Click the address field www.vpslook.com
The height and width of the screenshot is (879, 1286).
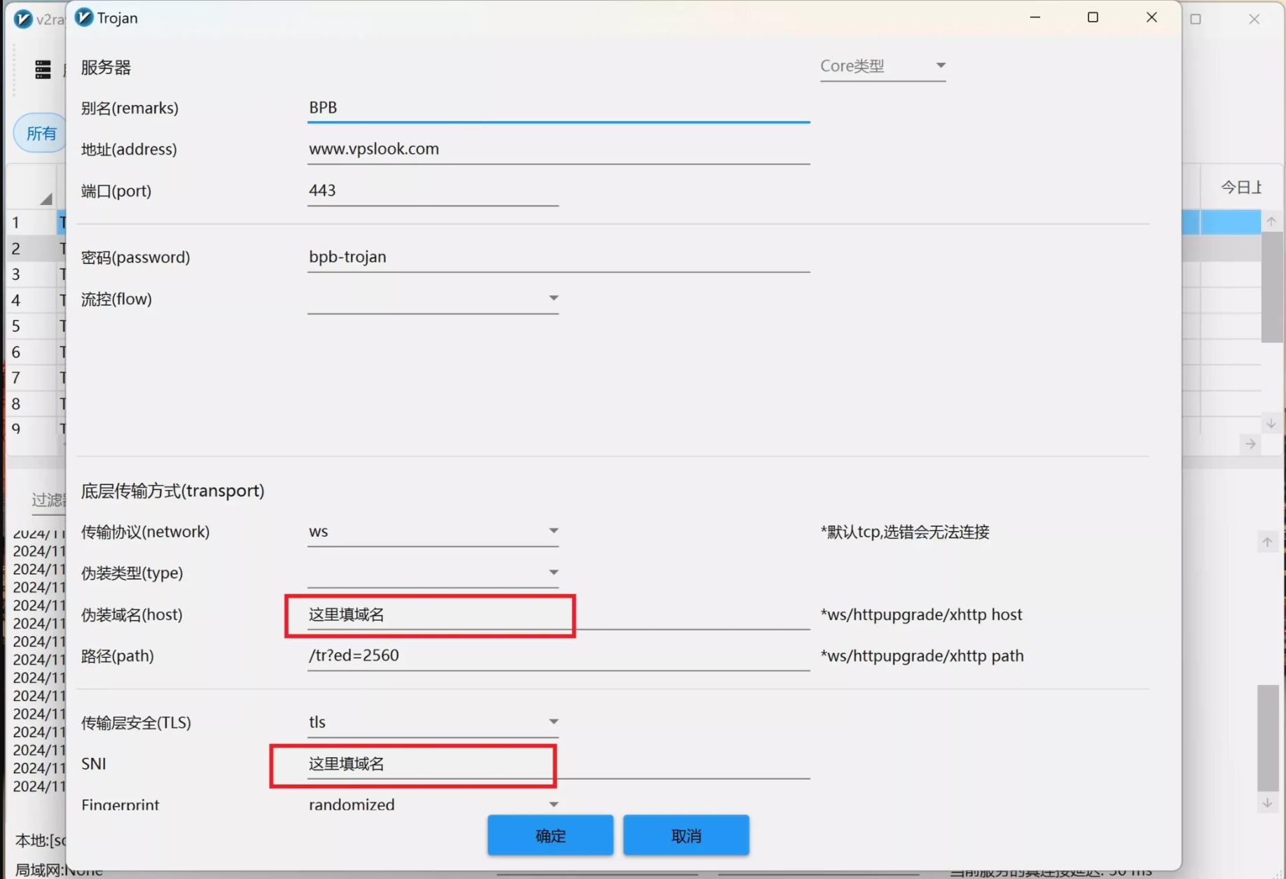click(x=558, y=149)
